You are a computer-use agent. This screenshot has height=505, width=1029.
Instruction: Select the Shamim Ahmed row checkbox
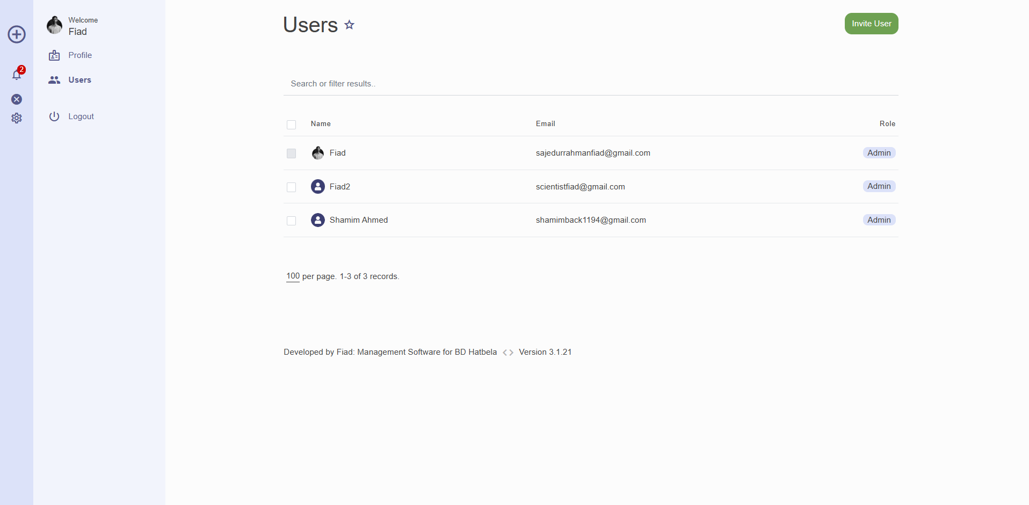[x=292, y=221]
